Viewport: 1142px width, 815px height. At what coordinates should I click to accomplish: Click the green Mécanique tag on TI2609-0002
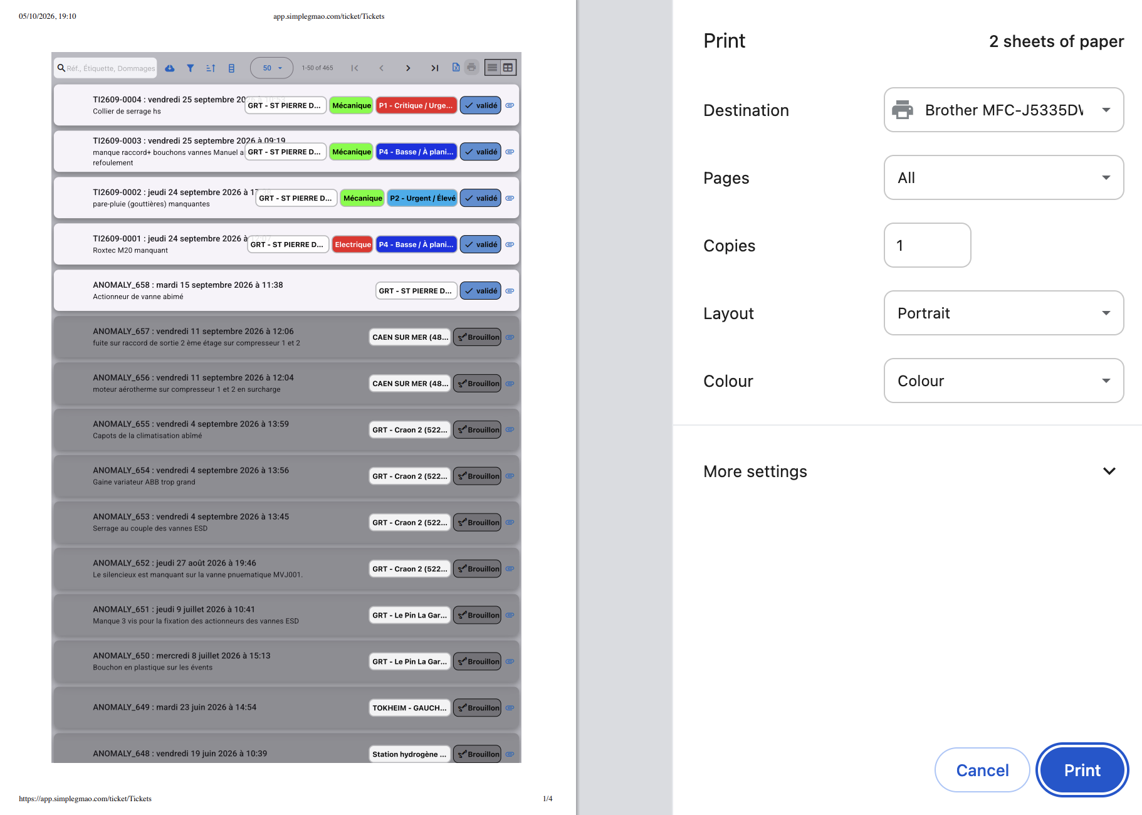[362, 198]
